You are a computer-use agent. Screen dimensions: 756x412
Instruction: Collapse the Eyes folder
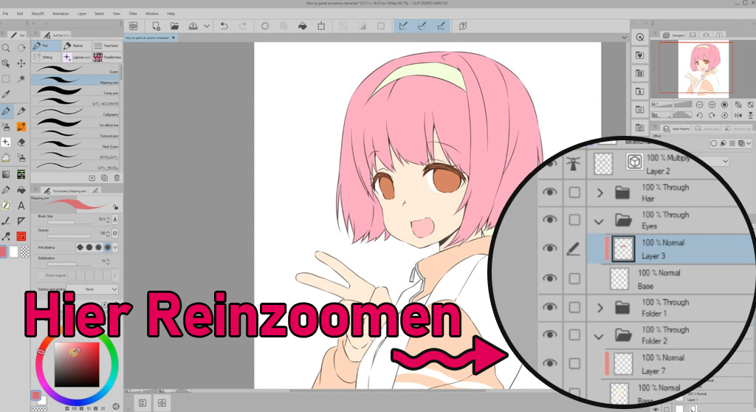[x=599, y=221]
